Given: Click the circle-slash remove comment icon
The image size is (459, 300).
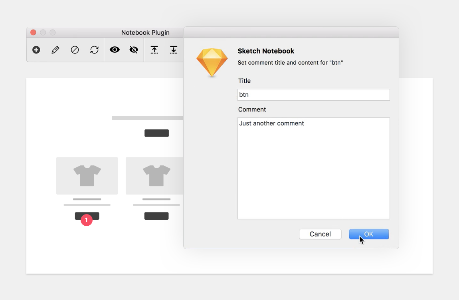Looking at the screenshot, I should (x=75, y=50).
